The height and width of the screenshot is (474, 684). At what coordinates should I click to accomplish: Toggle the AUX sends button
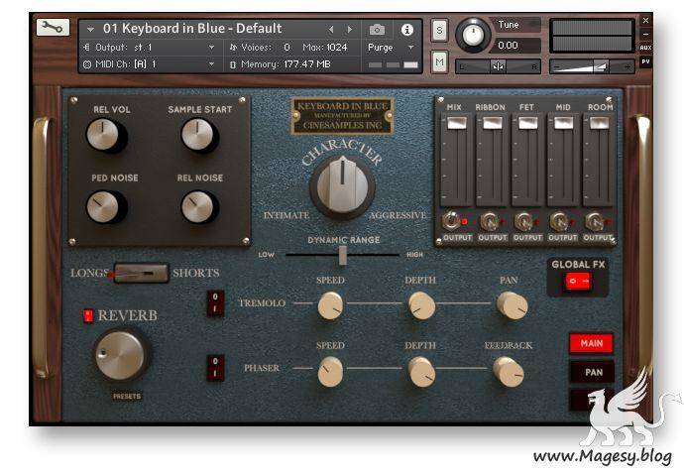tap(645, 48)
